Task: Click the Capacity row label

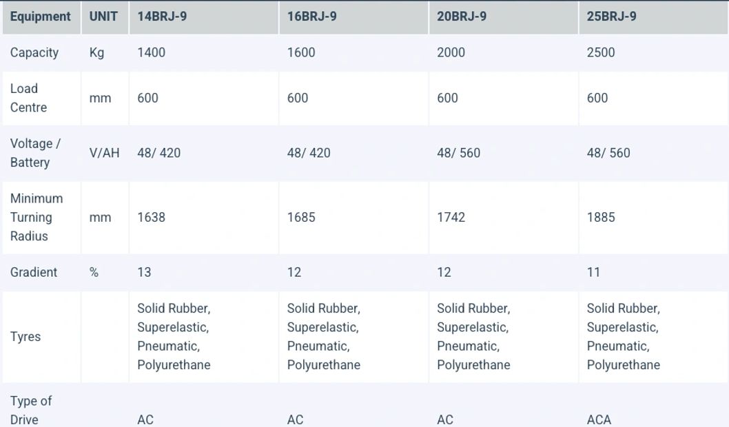Action: click(34, 52)
